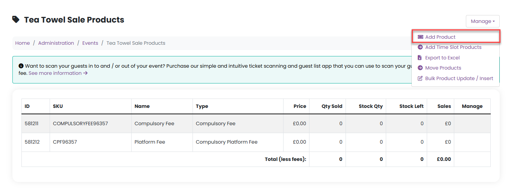Image resolution: width=508 pixels, height=191 pixels.
Task: Click the Bulk Product Update edit icon
Action: tap(420, 79)
